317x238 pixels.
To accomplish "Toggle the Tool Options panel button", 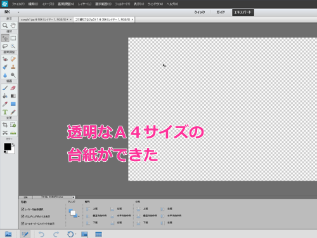I will (25, 234).
